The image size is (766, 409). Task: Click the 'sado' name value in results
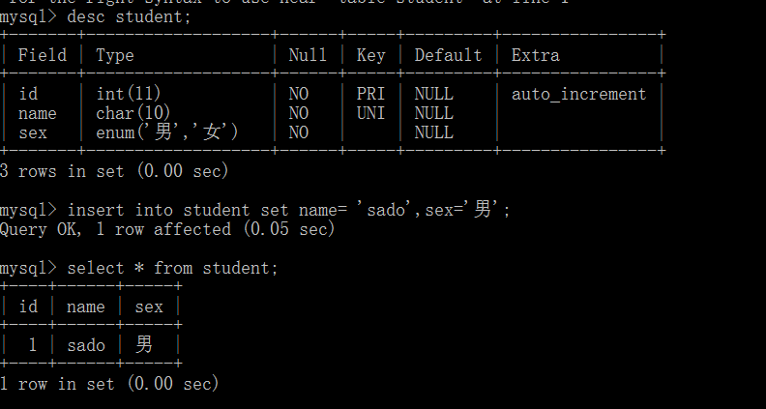pyautogui.click(x=86, y=345)
